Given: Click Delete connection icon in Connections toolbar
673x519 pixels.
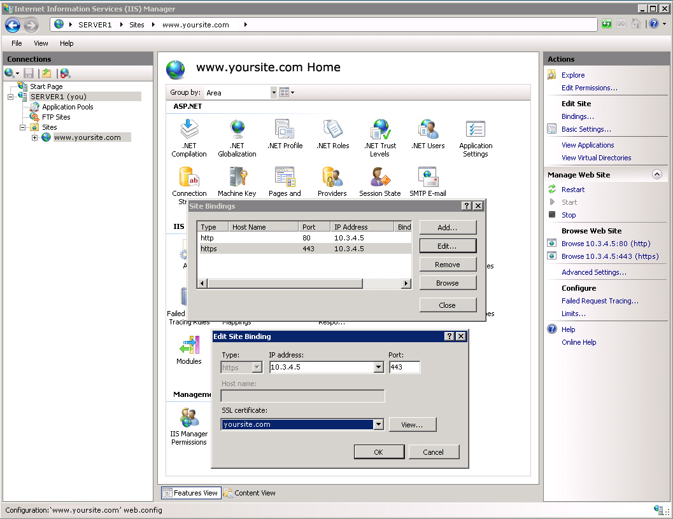Looking at the screenshot, I should [x=65, y=73].
